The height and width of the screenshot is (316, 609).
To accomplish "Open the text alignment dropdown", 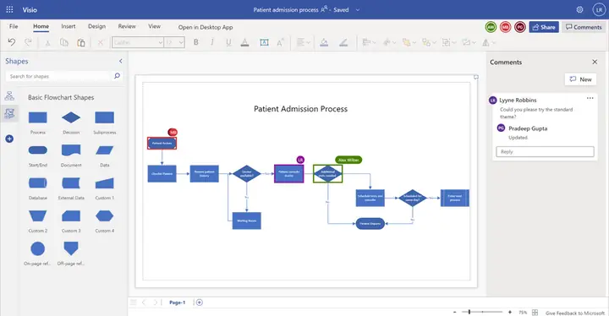I will pyautogui.click(x=303, y=42).
